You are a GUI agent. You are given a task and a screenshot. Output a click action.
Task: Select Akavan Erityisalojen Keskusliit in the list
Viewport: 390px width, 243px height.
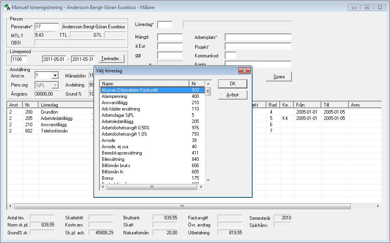click(152, 90)
